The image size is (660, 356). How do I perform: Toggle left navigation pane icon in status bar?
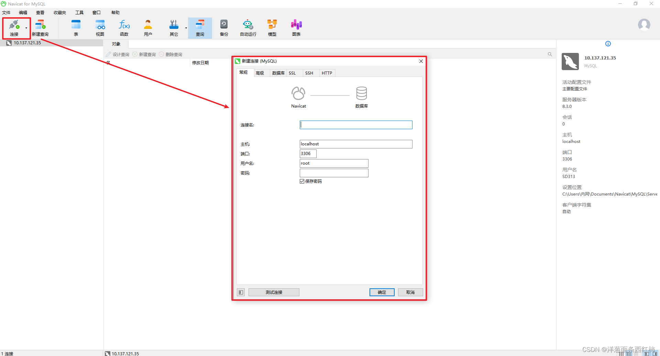(647, 353)
